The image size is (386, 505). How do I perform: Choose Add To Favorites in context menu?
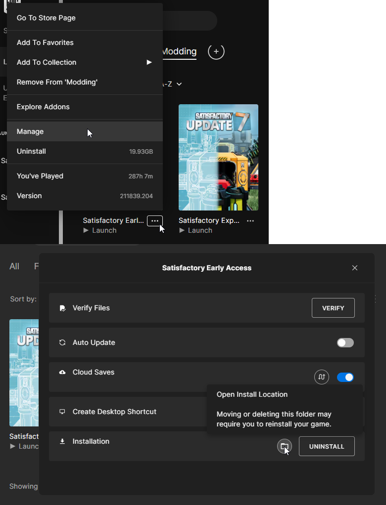click(85, 42)
